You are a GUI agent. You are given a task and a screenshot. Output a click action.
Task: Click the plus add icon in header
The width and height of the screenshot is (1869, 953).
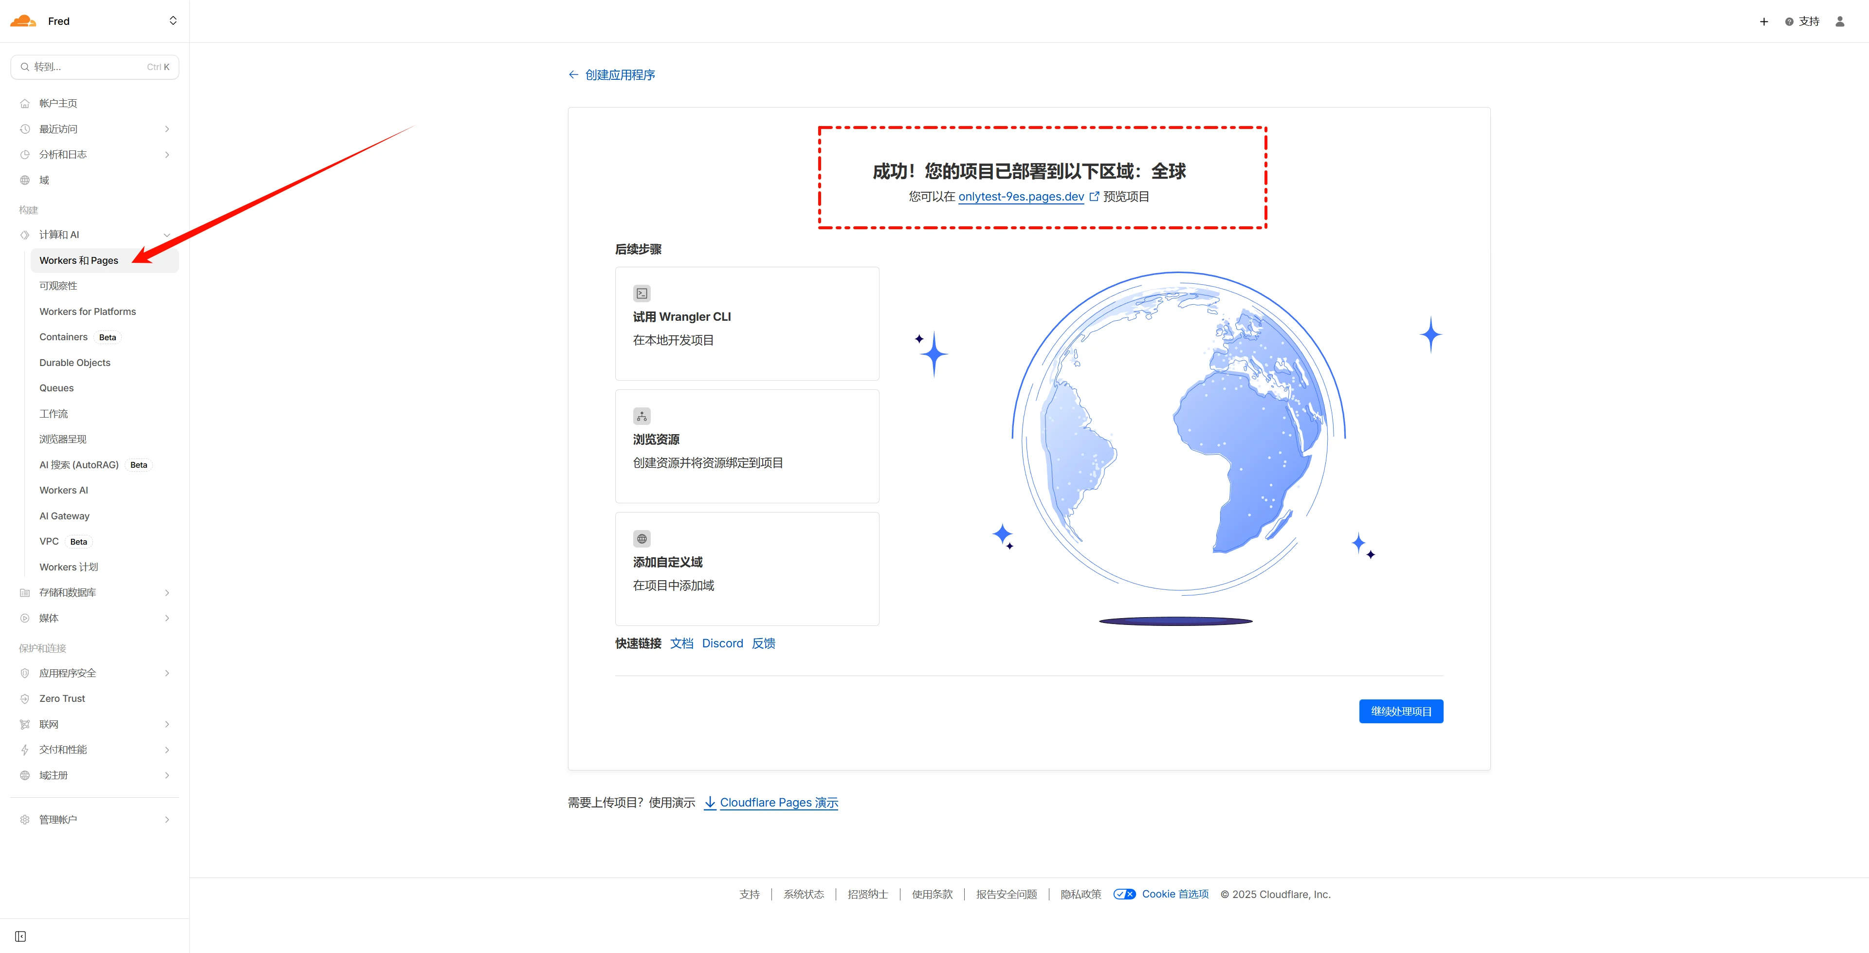tap(1764, 22)
